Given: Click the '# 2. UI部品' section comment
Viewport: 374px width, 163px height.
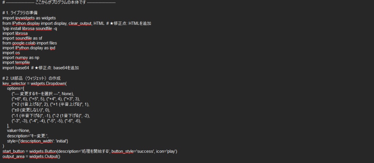Looking at the screenshot, I should (x=31, y=78).
